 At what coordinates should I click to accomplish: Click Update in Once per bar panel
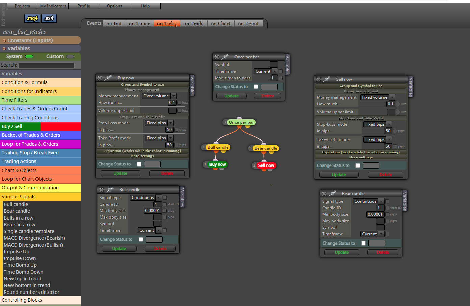click(231, 96)
